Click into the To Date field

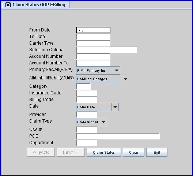click(x=93, y=37)
